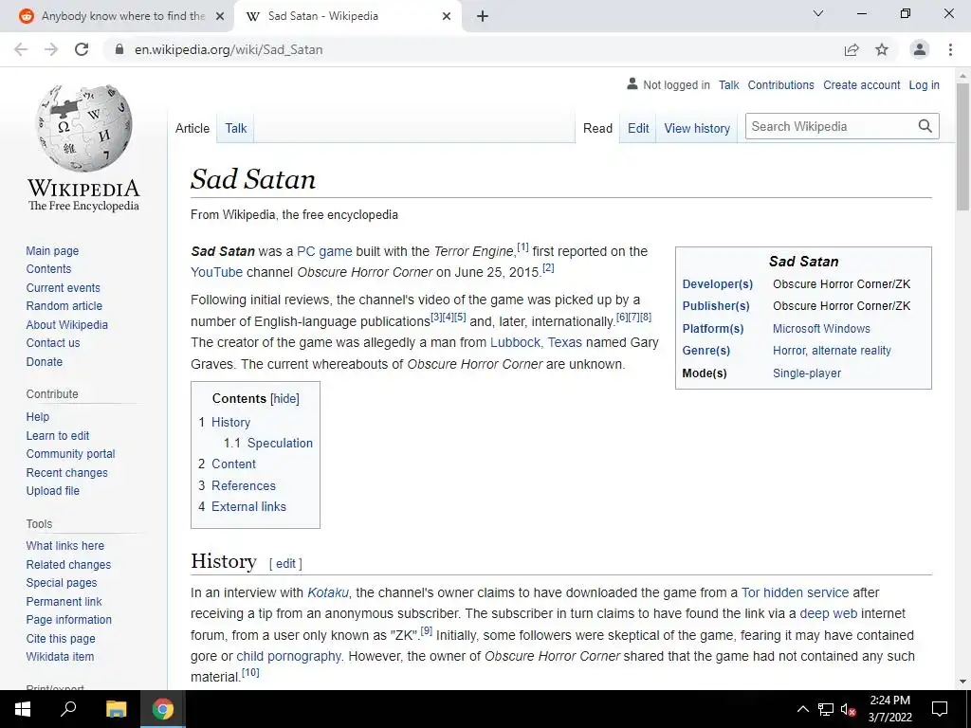Screen dimensions: 971x728
Task: Open the notification center icon
Action: click(940, 709)
